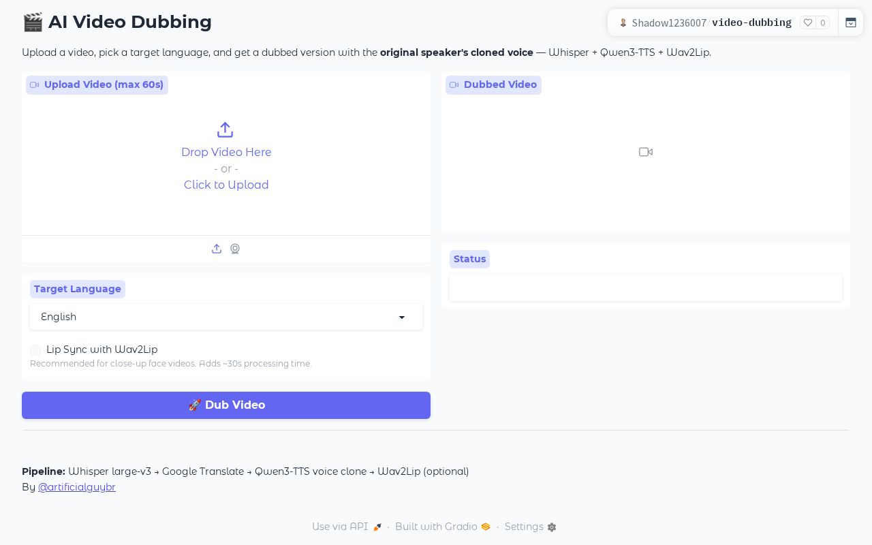The width and height of the screenshot is (872, 545).
Task: Switch to webcam source icon
Action: coord(235,249)
